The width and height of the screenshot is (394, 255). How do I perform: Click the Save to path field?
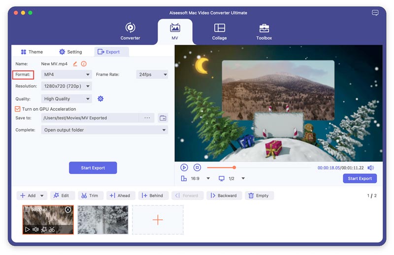90,118
